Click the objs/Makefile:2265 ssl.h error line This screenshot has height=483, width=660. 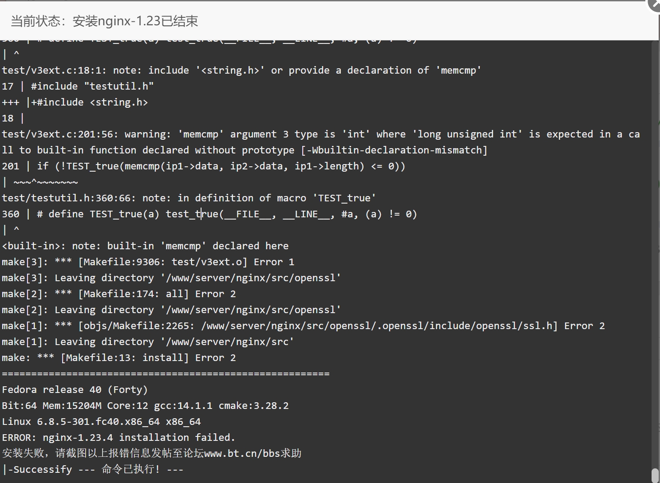point(303,326)
